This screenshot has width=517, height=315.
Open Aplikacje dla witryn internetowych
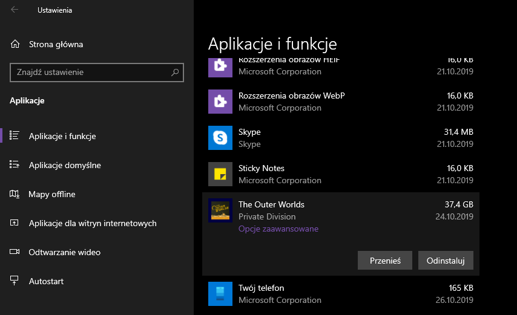(93, 223)
